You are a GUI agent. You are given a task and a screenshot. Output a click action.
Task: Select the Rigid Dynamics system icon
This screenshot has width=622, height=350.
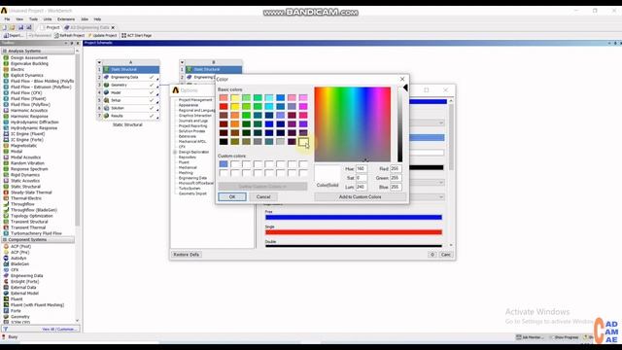(x=6, y=175)
